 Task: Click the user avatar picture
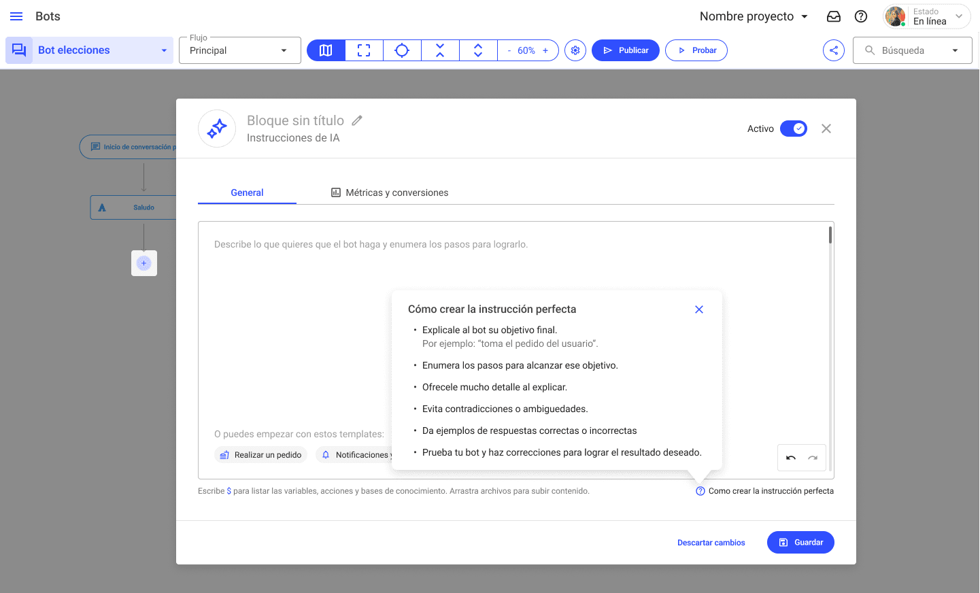(x=896, y=16)
